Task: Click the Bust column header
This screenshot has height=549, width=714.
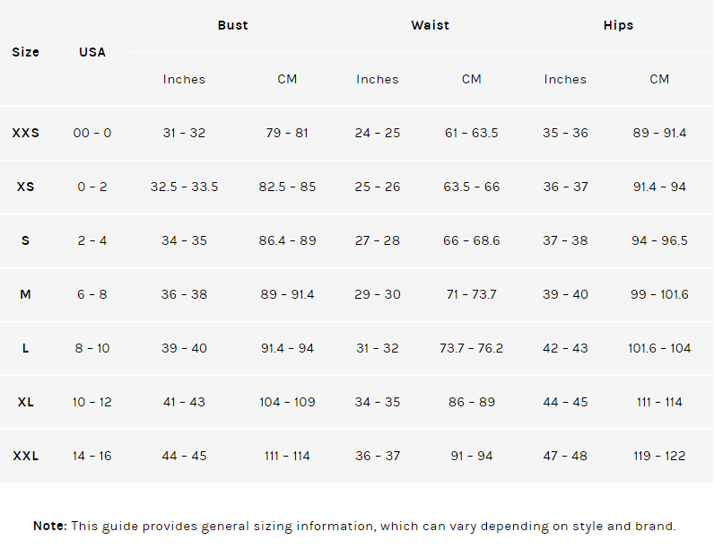Action: [x=232, y=25]
